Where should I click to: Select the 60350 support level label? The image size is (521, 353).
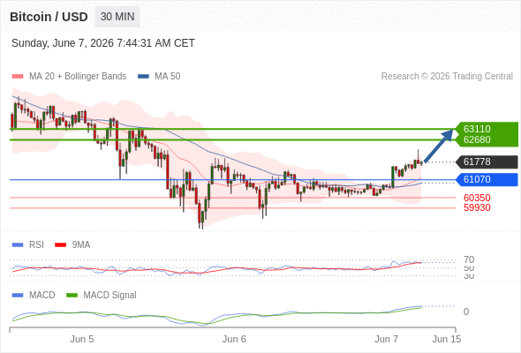pyautogui.click(x=477, y=198)
